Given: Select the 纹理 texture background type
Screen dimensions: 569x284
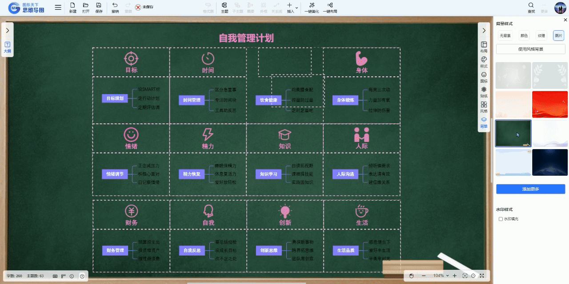Looking at the screenshot, I should (x=541, y=35).
